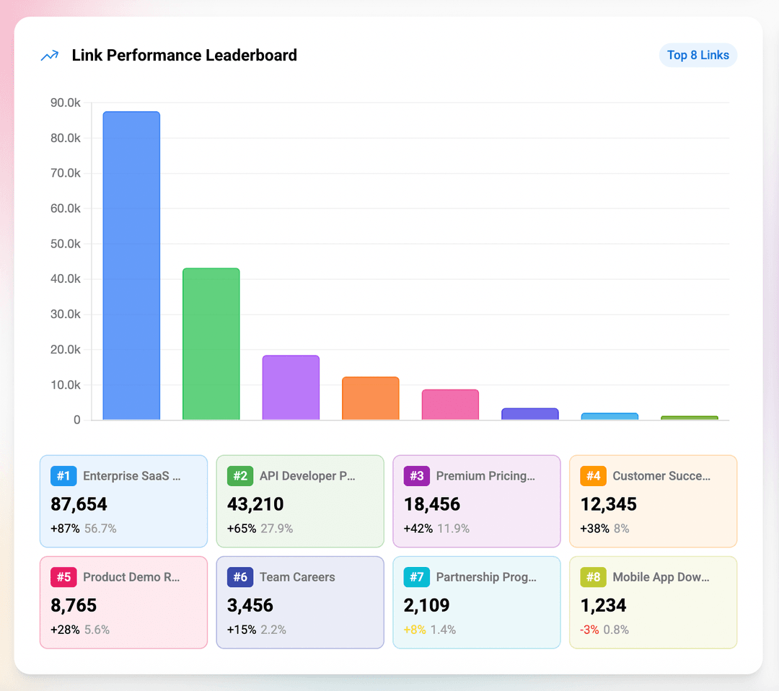Open the API Developer card
This screenshot has height=691, width=779.
pyautogui.click(x=300, y=501)
